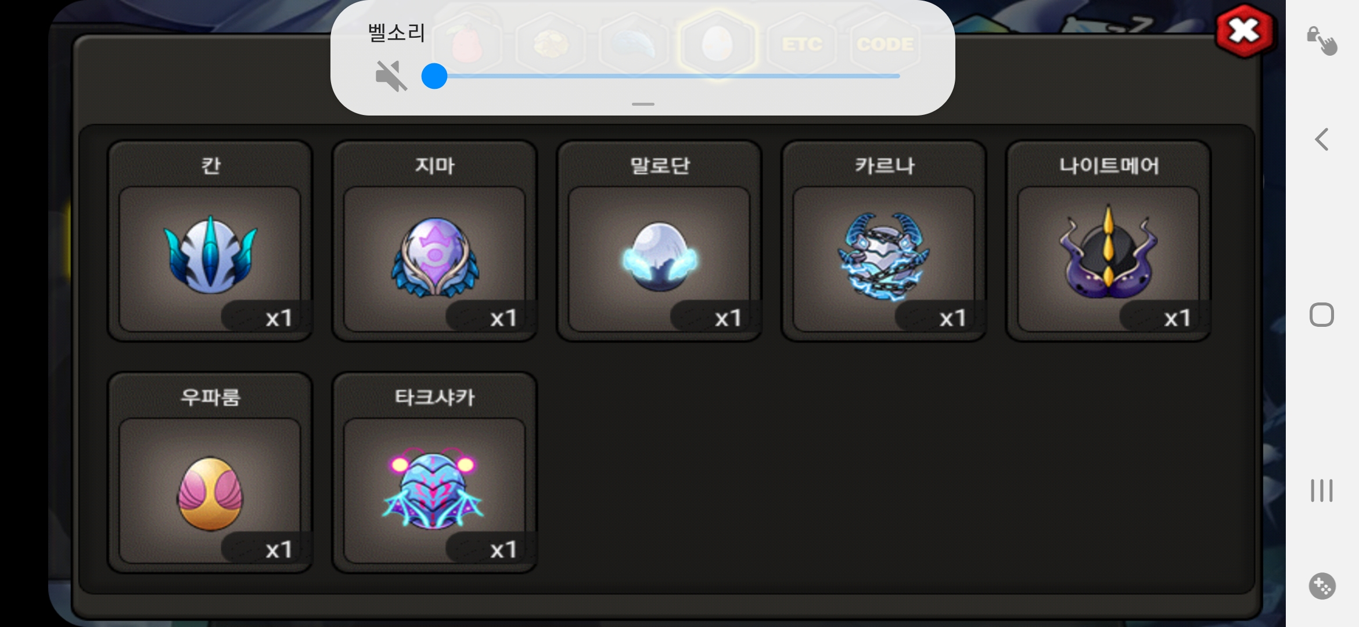Viewport: 1359px width, 627px height.
Task: Open the game tools controller icon
Action: tap(1322, 586)
